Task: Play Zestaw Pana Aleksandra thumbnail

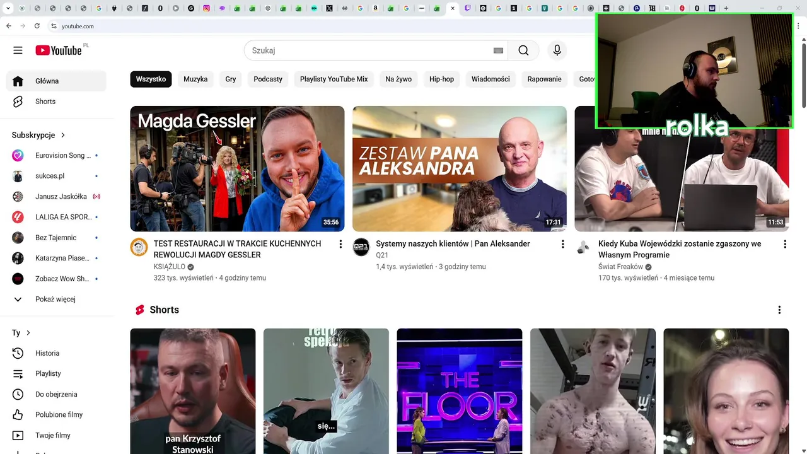Action: [460, 168]
